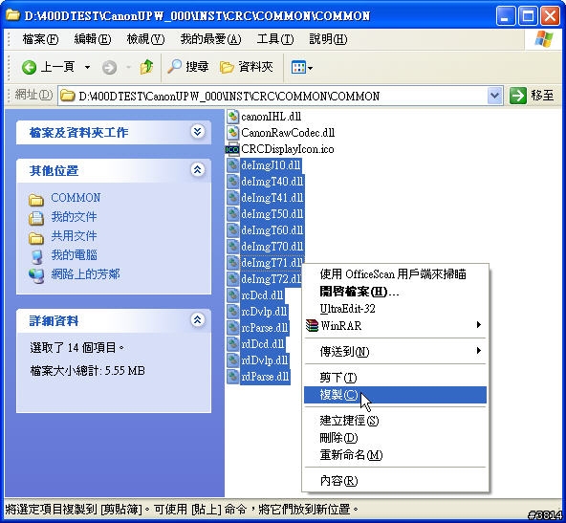Select file name deImgT60.dll

point(272,230)
